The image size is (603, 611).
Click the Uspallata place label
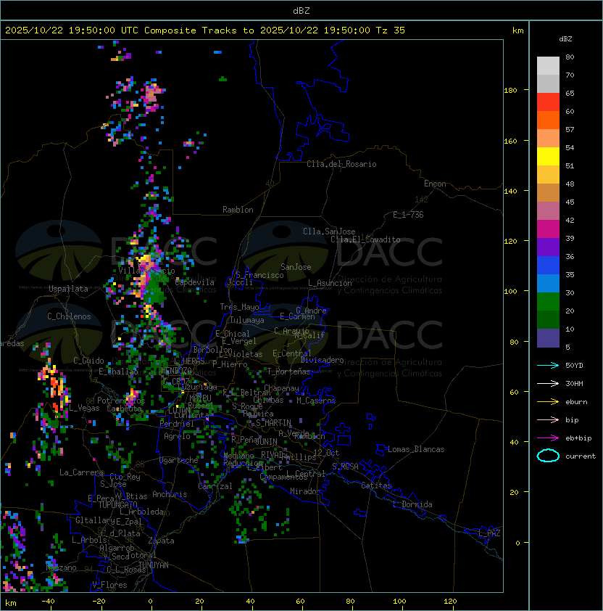click(68, 289)
